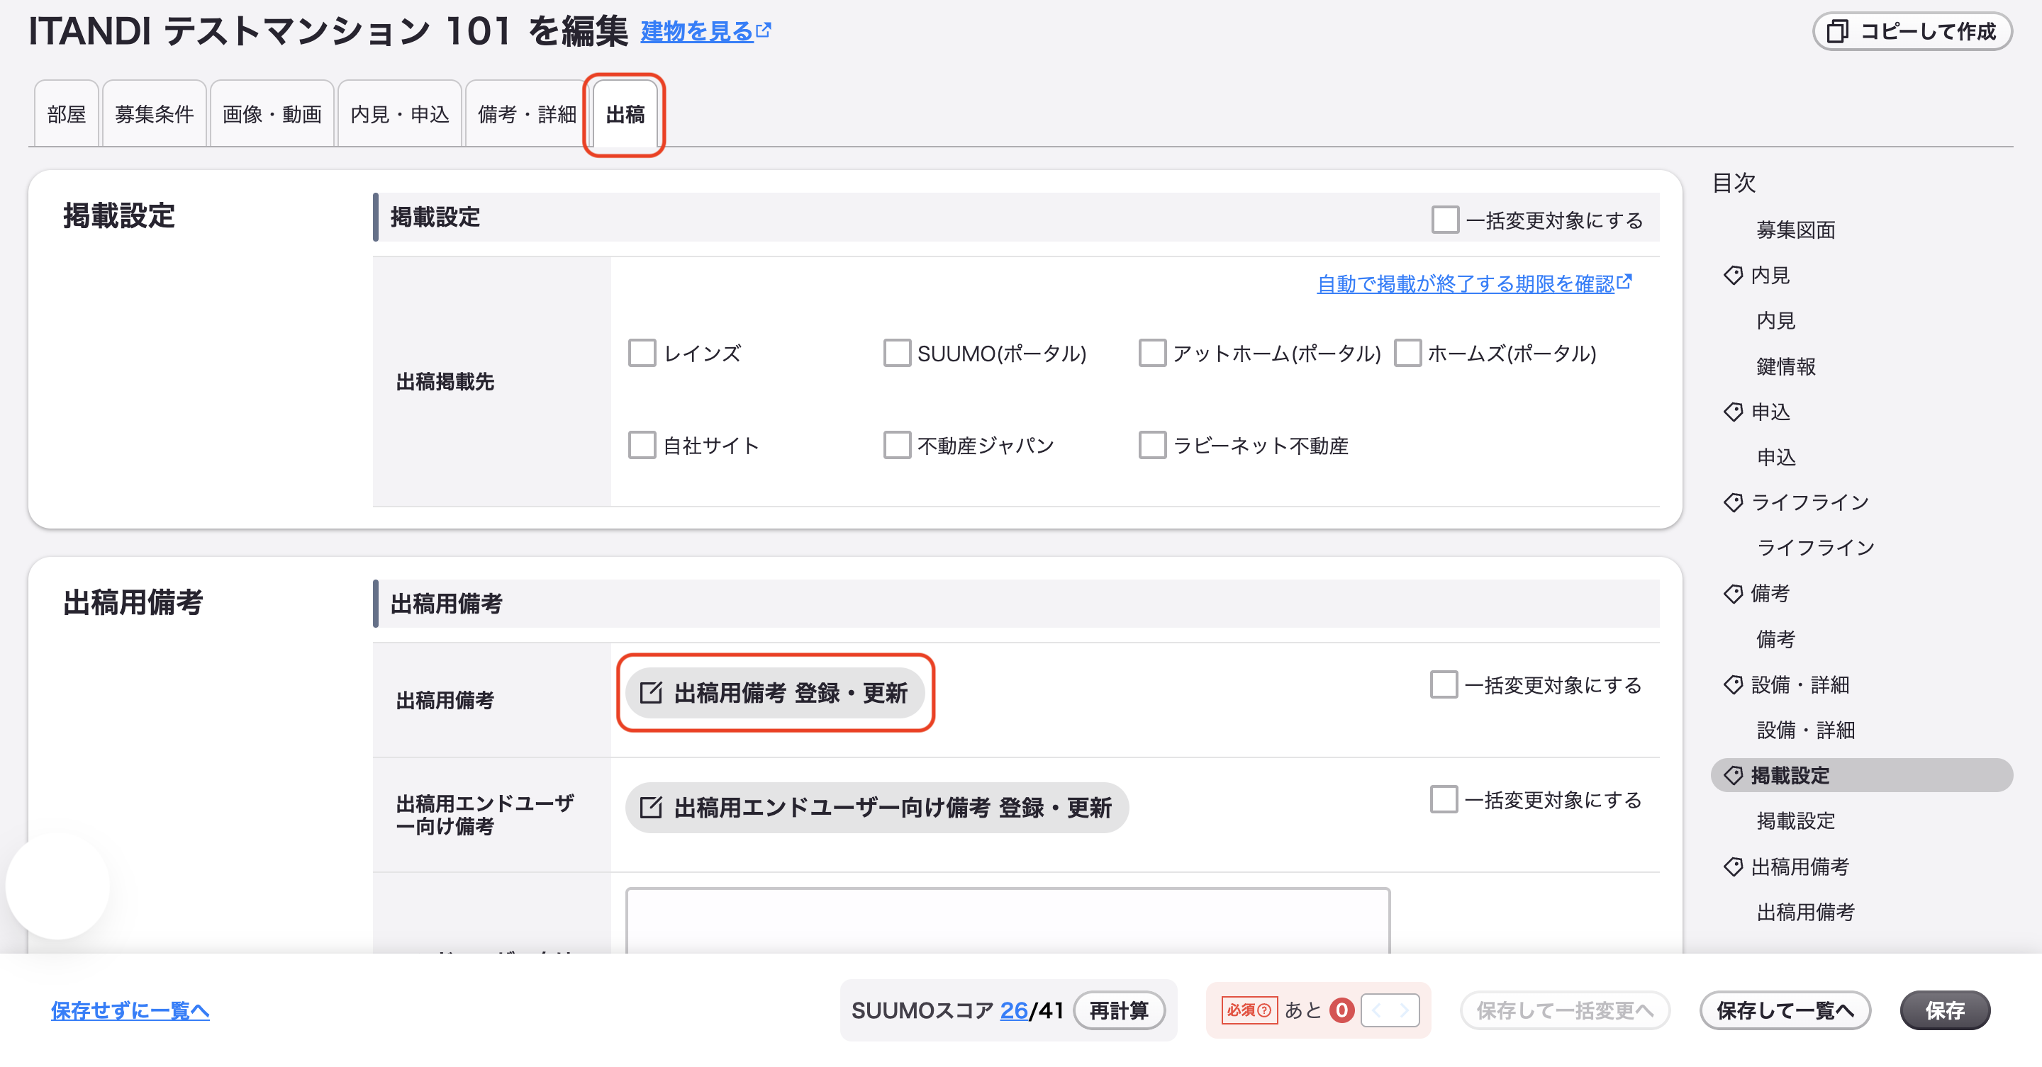2042x1067 pixels.
Task: Check the SUUMO(ポータル) checkbox
Action: tap(896, 353)
